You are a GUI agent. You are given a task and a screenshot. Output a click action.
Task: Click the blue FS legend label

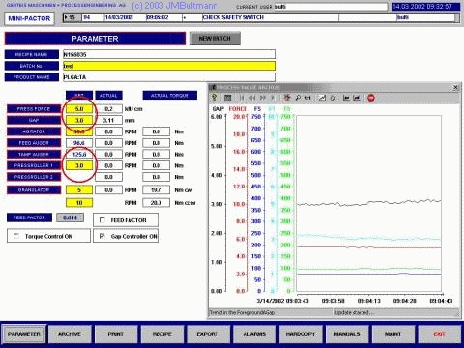[257, 109]
